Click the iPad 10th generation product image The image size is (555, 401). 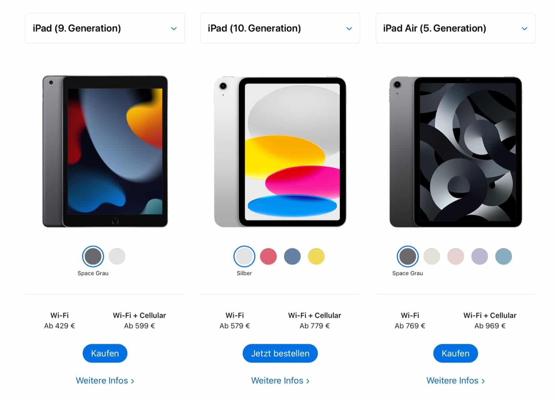(x=280, y=152)
